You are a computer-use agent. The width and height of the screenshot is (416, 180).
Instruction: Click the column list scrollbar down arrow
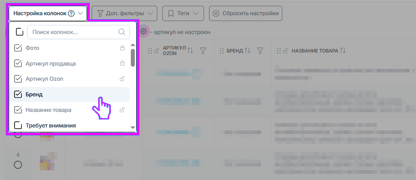pyautogui.click(x=133, y=127)
